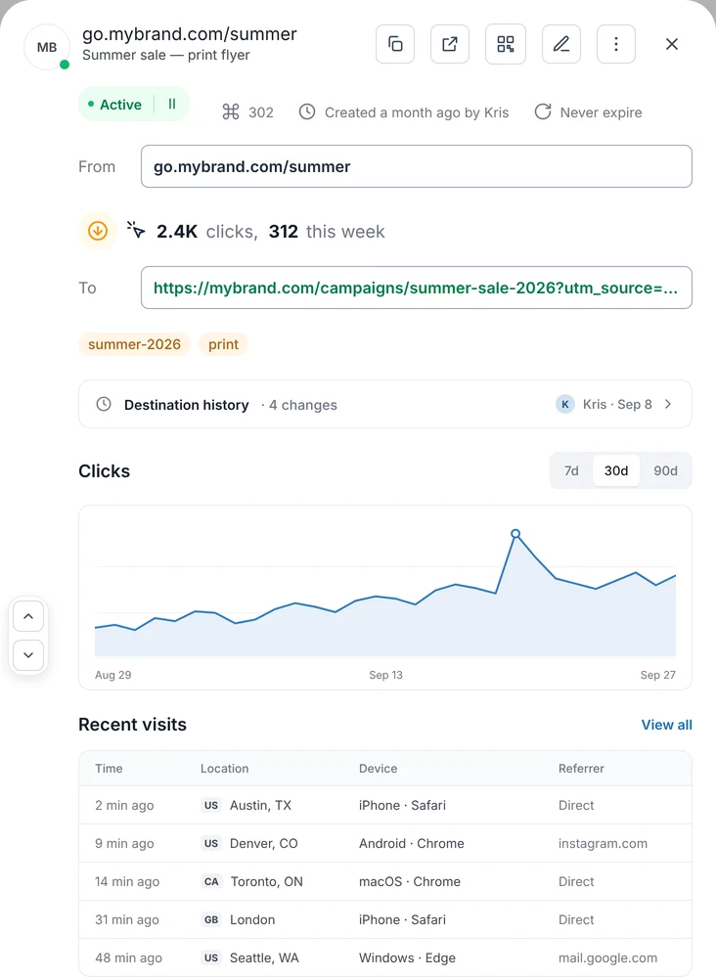Click Created a month ago by Kris
716x978 pixels.
417,112
